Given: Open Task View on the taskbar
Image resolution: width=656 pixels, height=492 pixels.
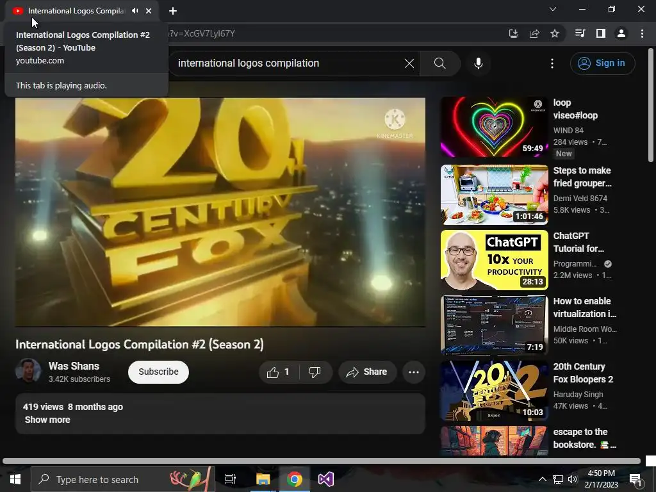Looking at the screenshot, I should point(231,479).
